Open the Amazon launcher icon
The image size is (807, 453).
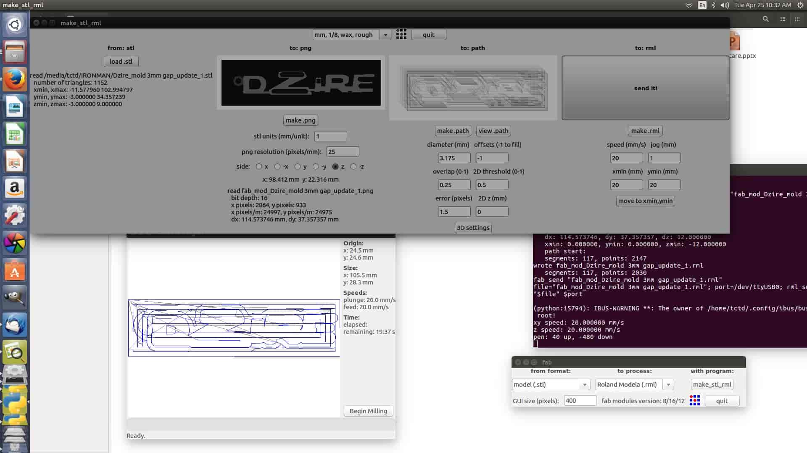pyautogui.click(x=15, y=188)
